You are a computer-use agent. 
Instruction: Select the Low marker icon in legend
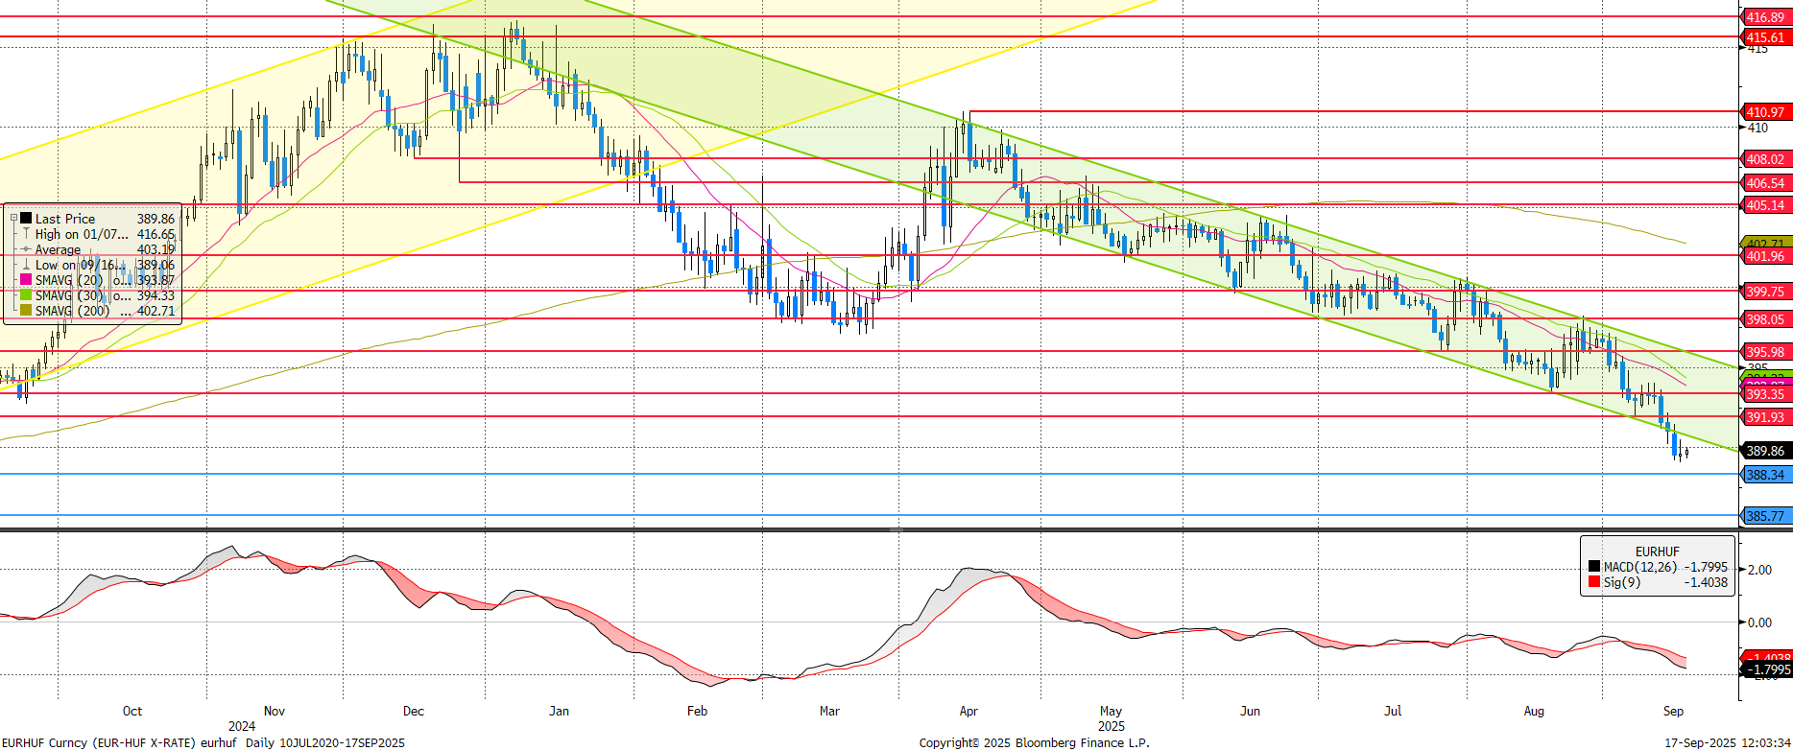coord(26,265)
